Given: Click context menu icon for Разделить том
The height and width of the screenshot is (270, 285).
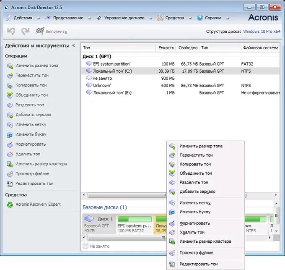Looking at the screenshot, I should click(172, 182).
